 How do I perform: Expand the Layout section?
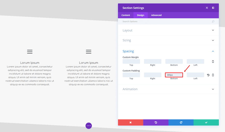pyautogui.click(x=168, y=30)
